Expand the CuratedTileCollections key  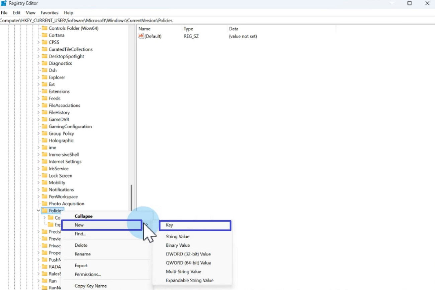(x=38, y=49)
